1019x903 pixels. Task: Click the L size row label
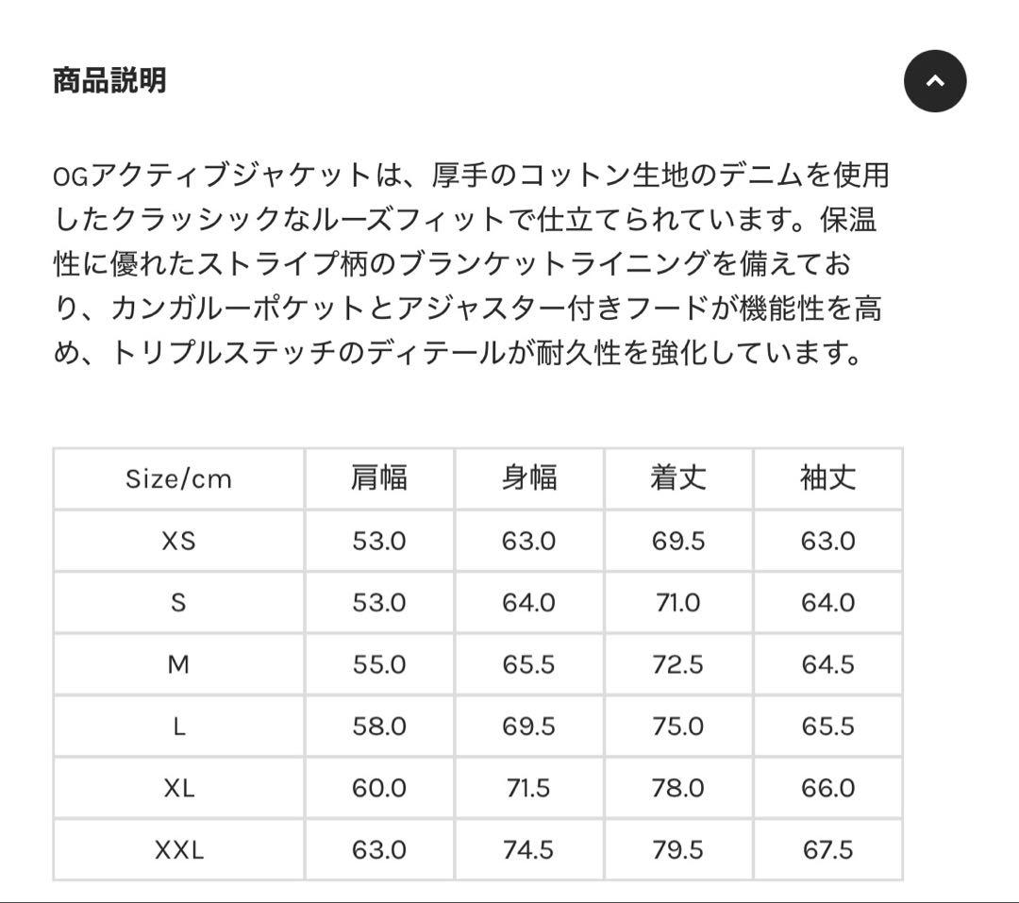click(x=178, y=727)
